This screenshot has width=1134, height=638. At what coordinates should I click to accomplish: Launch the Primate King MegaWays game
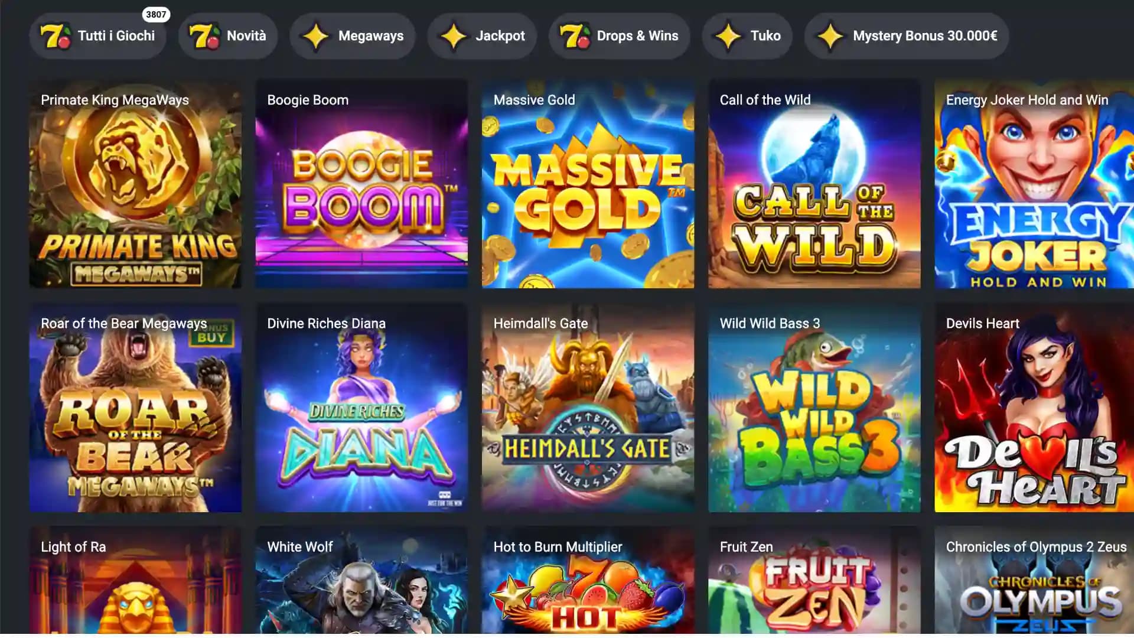tap(135, 184)
